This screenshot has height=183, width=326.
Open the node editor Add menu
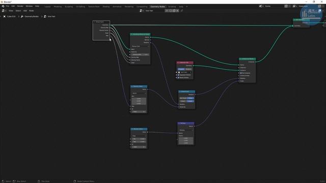point(25,11)
